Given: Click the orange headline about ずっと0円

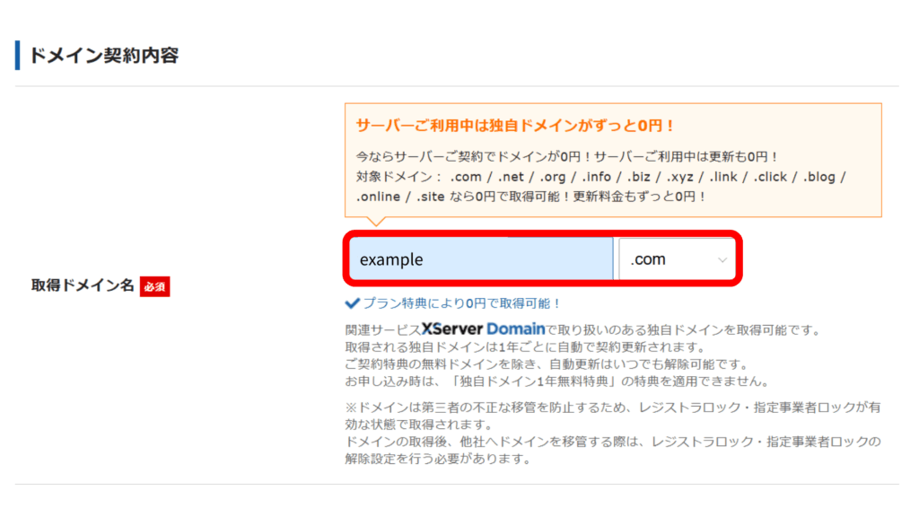Looking at the screenshot, I should coord(516,126).
